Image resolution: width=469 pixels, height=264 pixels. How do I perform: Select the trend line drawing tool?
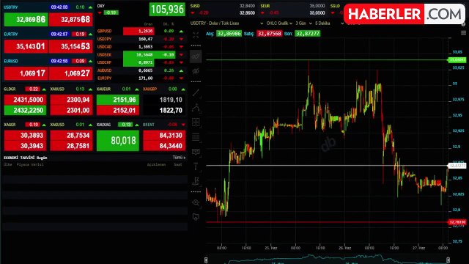pyautogui.click(x=196, y=93)
